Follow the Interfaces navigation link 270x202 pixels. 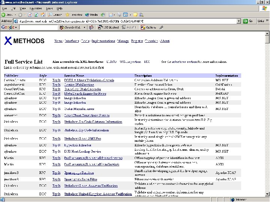[x=72, y=41]
